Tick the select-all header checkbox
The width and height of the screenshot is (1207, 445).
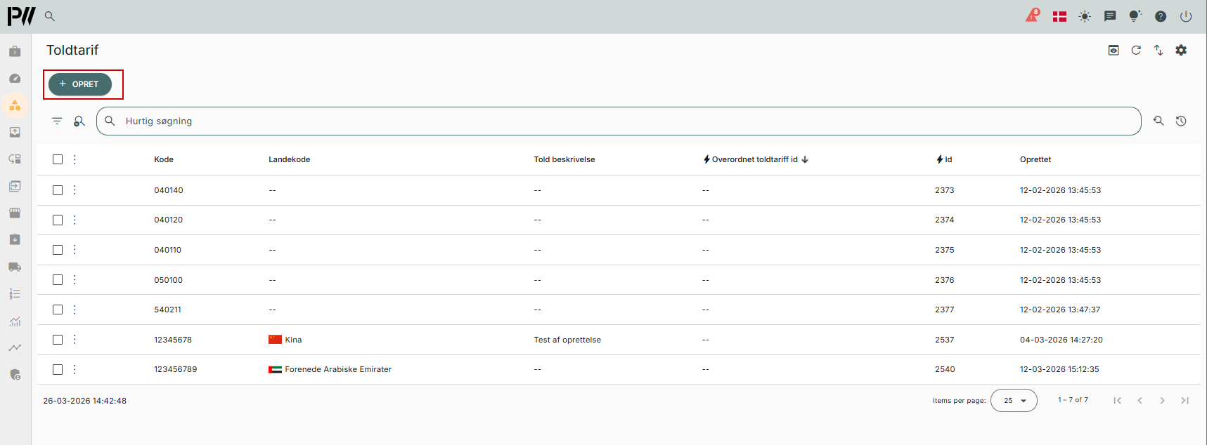tap(58, 159)
